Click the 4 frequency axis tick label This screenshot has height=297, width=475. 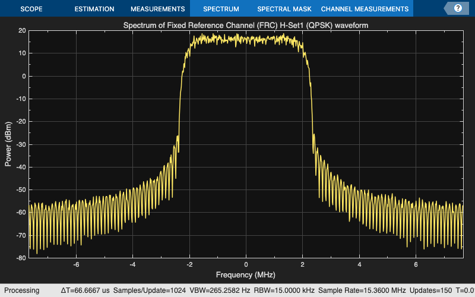(359, 264)
